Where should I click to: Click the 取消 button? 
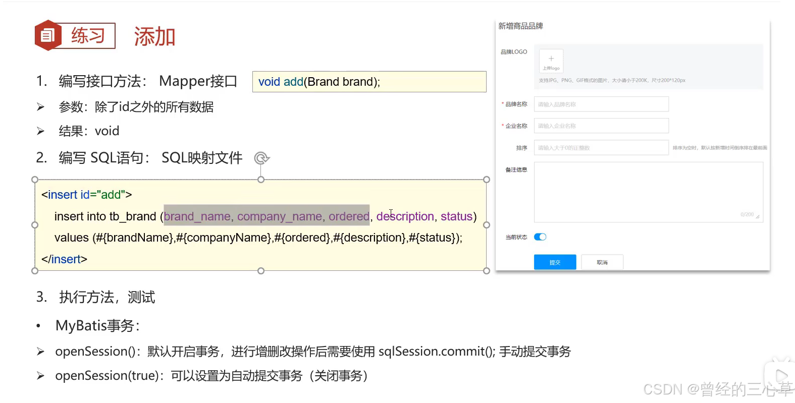click(602, 262)
